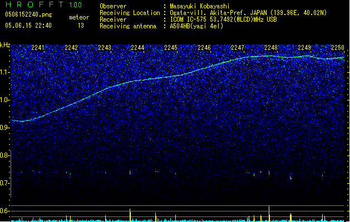The height and width of the screenshot is (222, 350).
Task: Click the 2241 time marker
Action: pyautogui.click(x=38, y=48)
